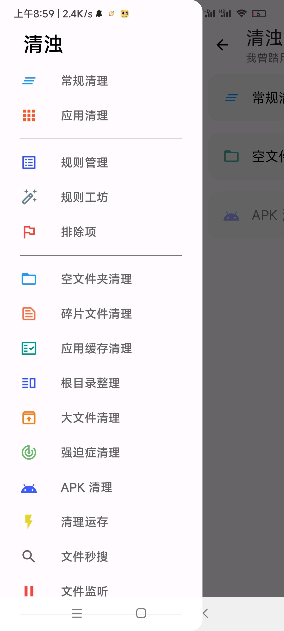Tap the red flag icon for 排除项
Viewport: 284px width, 631px height.
(x=29, y=232)
